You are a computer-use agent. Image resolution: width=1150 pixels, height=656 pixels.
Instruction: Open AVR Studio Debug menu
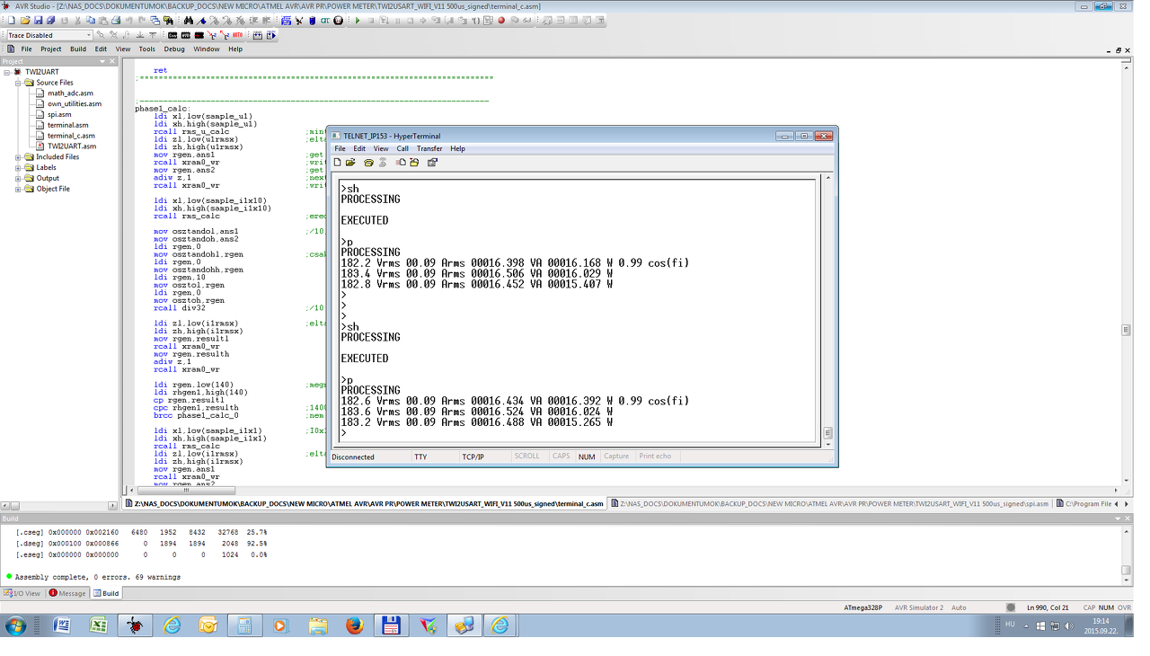click(x=173, y=49)
